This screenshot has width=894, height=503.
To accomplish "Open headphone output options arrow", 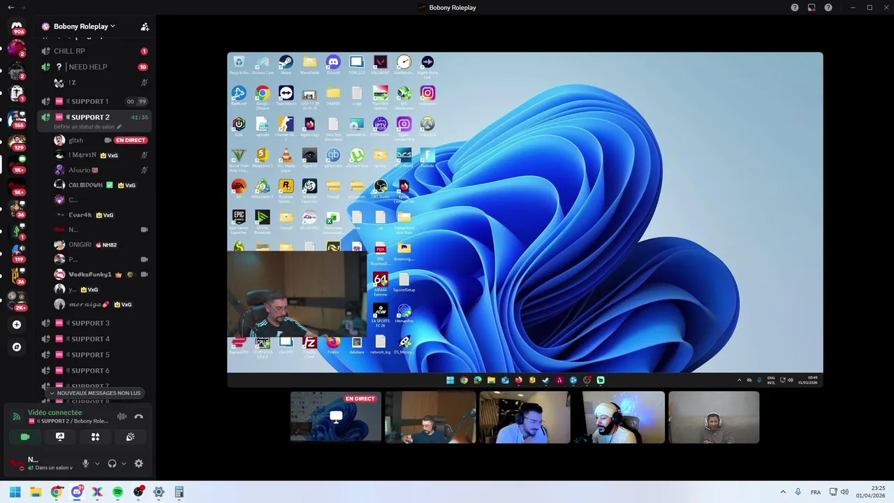I will (124, 463).
